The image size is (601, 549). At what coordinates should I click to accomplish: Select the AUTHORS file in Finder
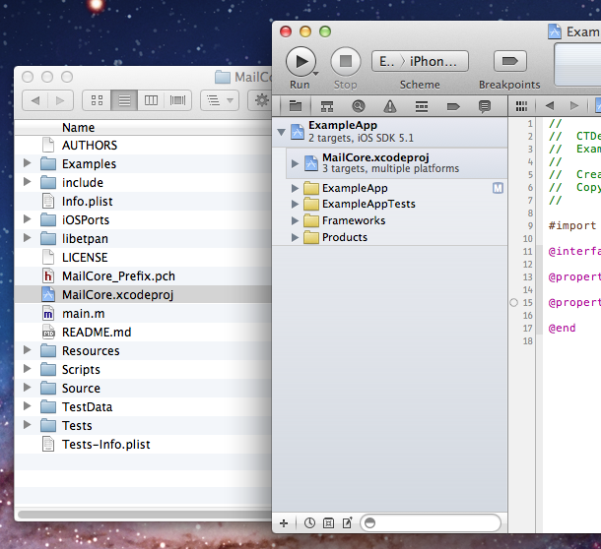(x=143, y=146)
